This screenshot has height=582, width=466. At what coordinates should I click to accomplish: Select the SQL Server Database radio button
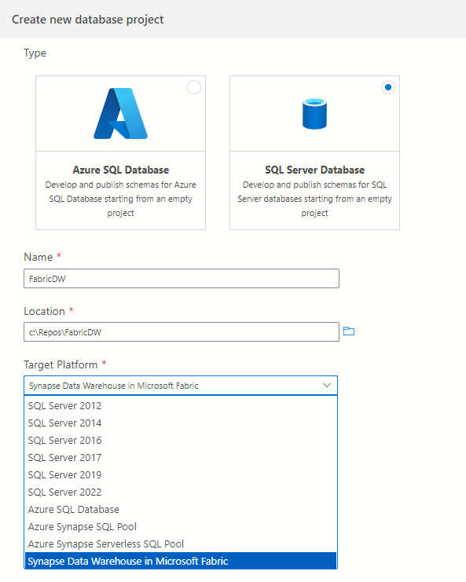[388, 87]
